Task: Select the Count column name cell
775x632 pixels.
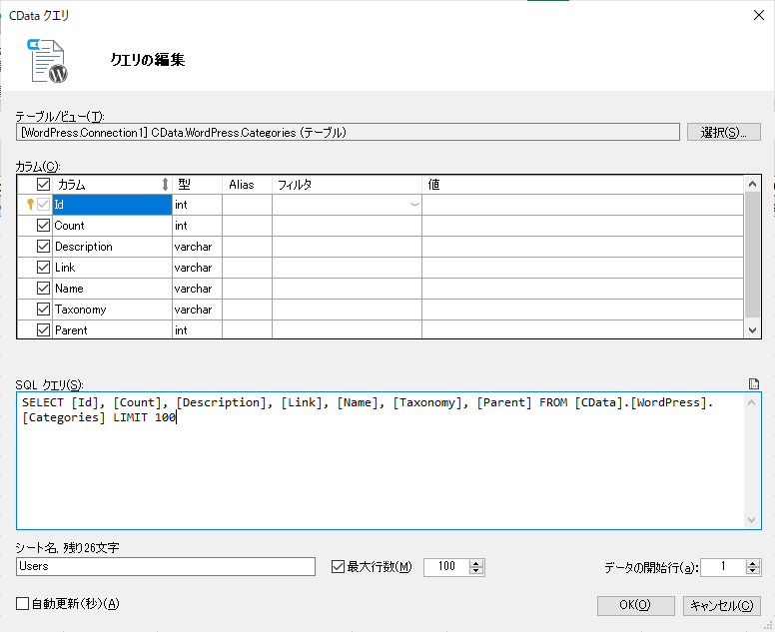Action: coord(112,226)
